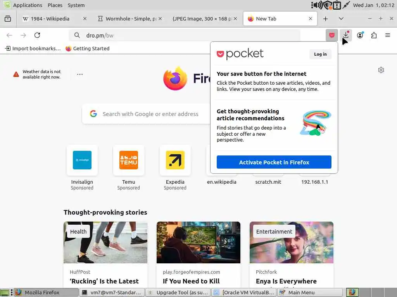Image resolution: width=397 pixels, height=297 pixels.
Task: Click Activate Pocket in Firefox button
Action: (274, 162)
